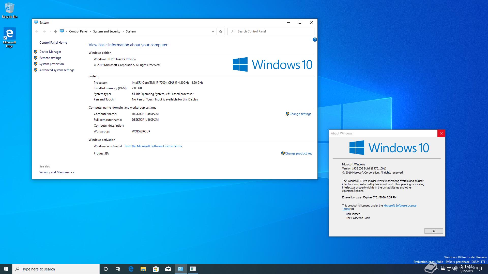
Task: Open the Recycle Bin desktop icon
Action: tap(10, 10)
